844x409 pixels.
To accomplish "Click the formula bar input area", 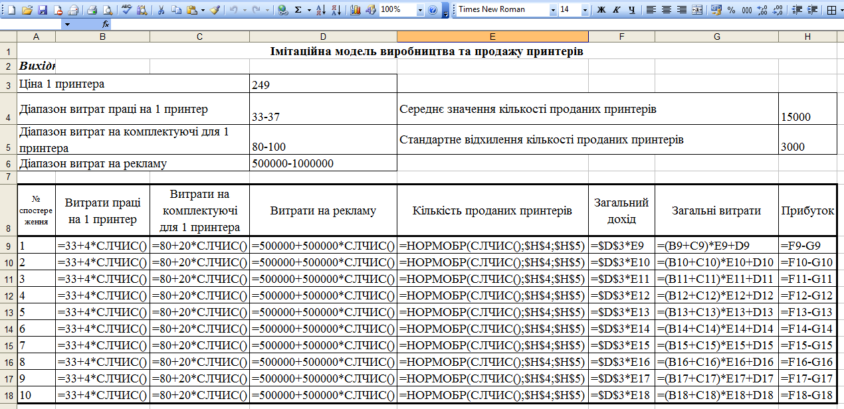I will pyautogui.click(x=477, y=24).
